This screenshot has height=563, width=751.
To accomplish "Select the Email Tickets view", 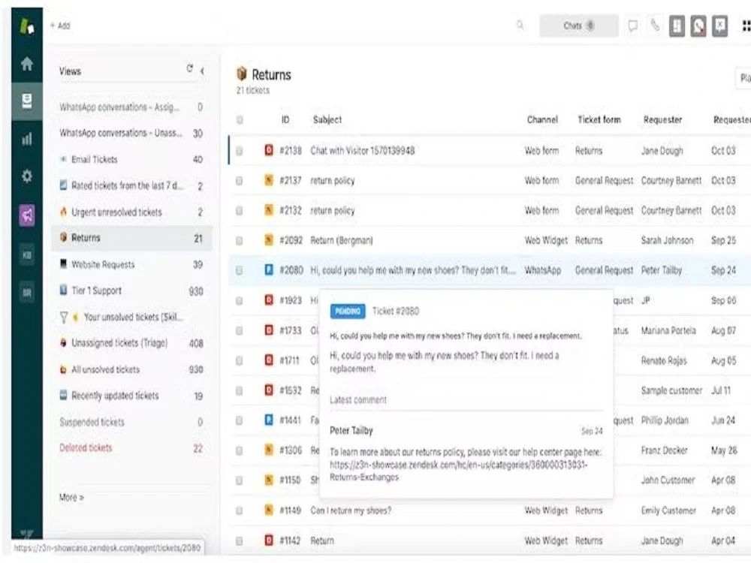I will 131,159.
